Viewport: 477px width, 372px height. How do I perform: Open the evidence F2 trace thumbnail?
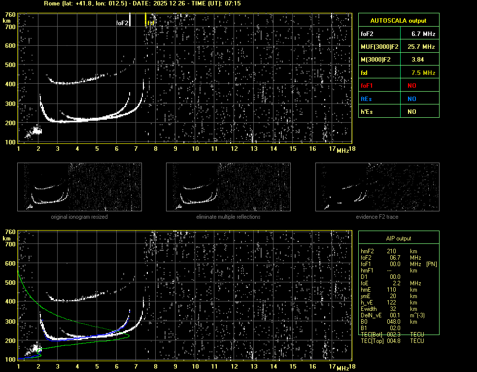(x=377, y=187)
